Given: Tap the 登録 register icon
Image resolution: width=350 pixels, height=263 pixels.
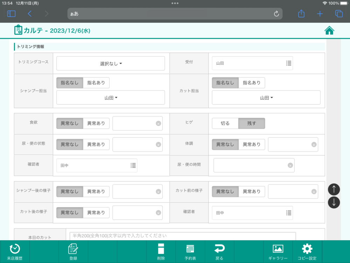Looking at the screenshot, I should (73, 251).
